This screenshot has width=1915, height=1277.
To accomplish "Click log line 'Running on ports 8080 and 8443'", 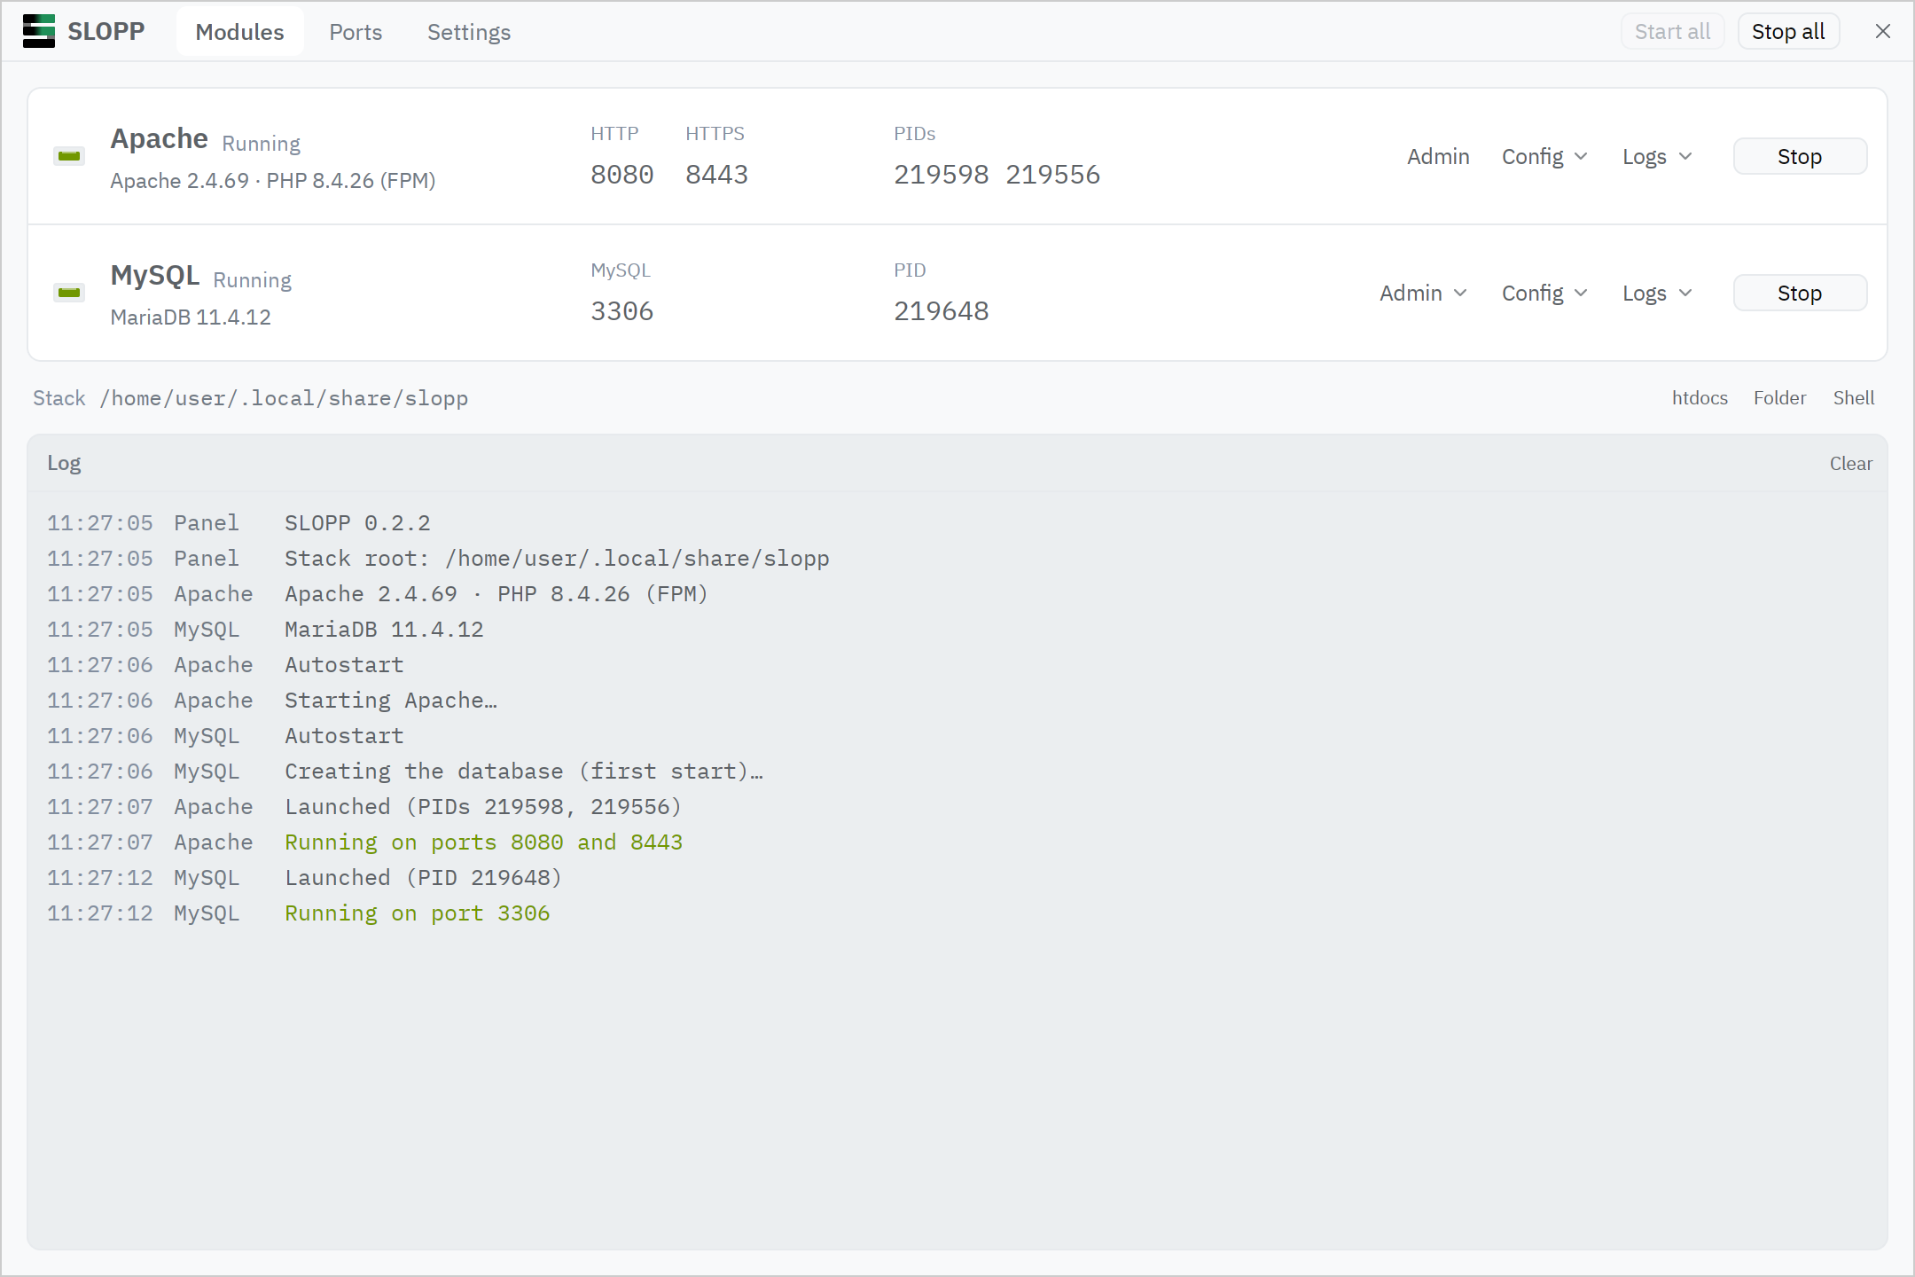I will click(x=483, y=842).
